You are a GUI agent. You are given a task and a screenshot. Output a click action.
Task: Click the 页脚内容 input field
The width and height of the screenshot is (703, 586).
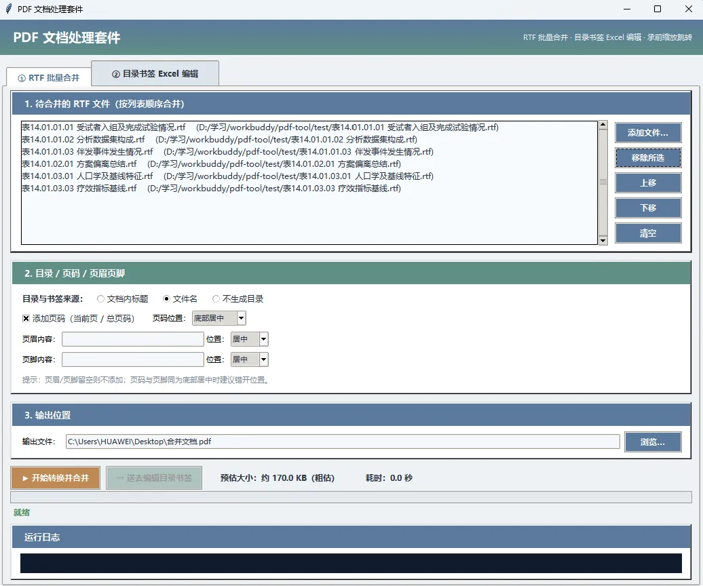(x=133, y=359)
